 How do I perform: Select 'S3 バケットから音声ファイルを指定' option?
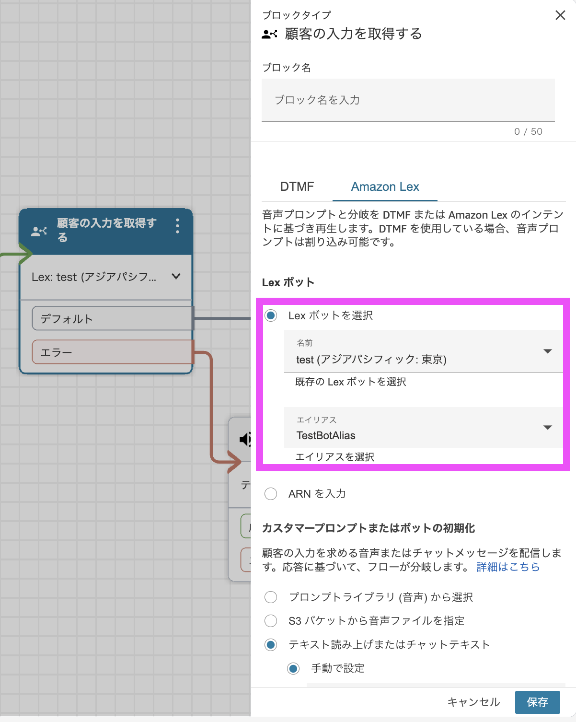(x=271, y=621)
